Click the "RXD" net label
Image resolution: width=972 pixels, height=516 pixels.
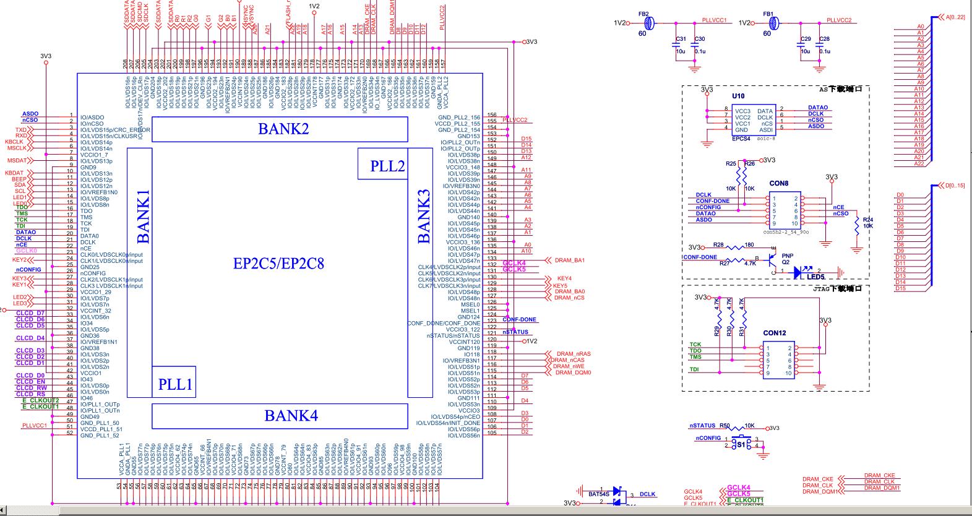(x=21, y=135)
